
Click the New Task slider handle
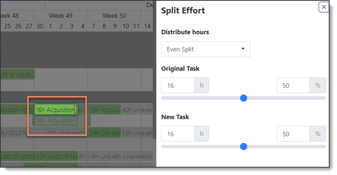coord(243,147)
